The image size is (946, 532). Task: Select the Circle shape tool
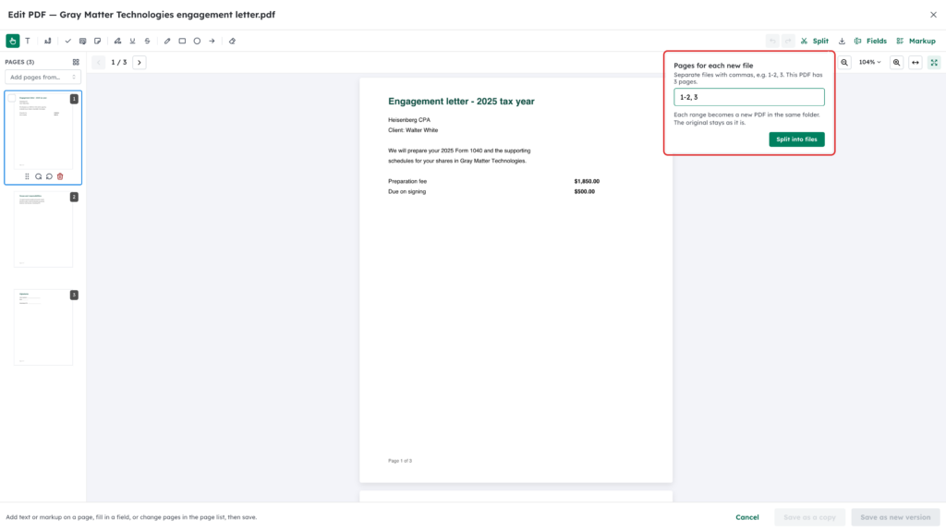pyautogui.click(x=198, y=41)
